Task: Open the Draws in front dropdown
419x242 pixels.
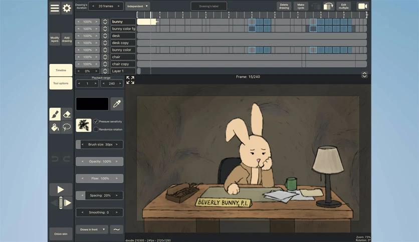Action: (x=92, y=229)
